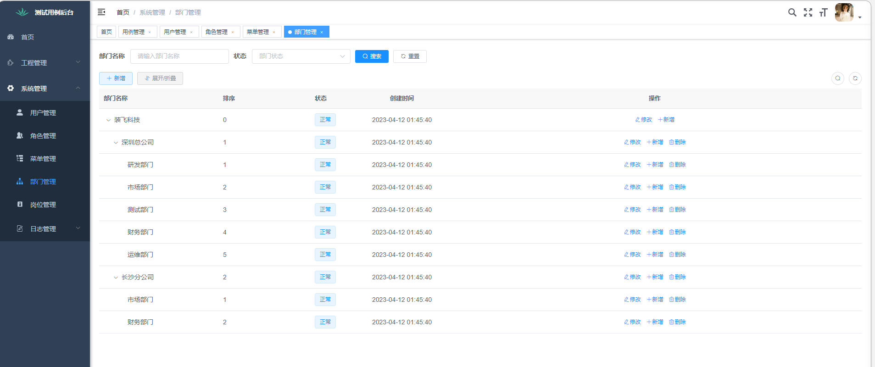The image size is (875, 367).
Task: Collapse the 若飞科技 tree row
Action: click(x=108, y=120)
